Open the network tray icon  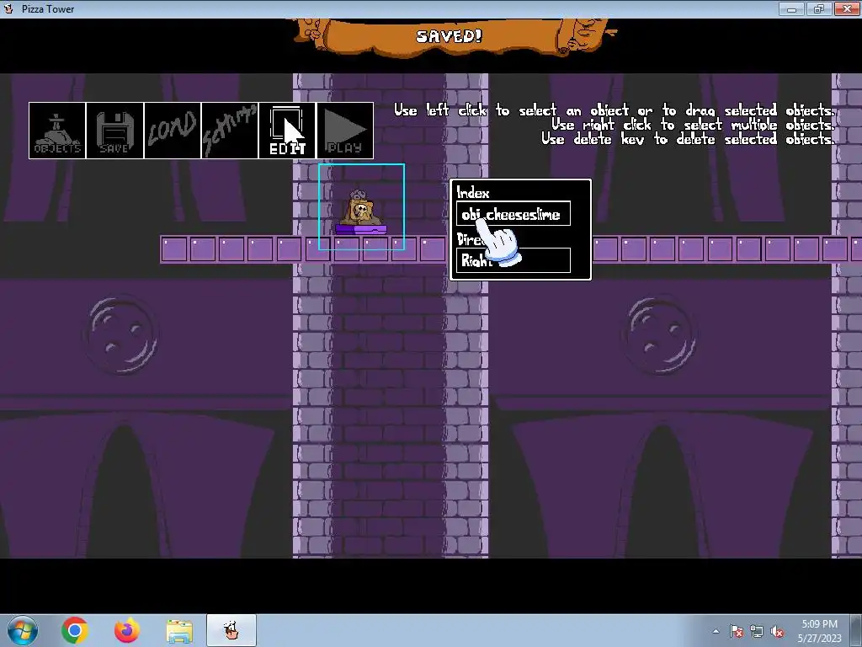tap(757, 631)
